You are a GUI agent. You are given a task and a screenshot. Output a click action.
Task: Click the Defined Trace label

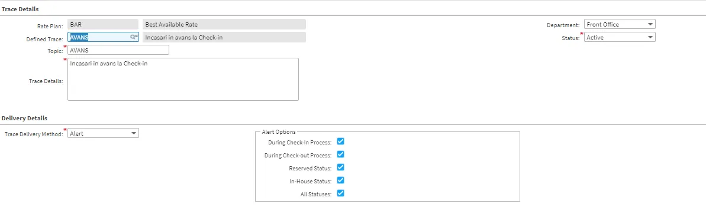point(44,39)
